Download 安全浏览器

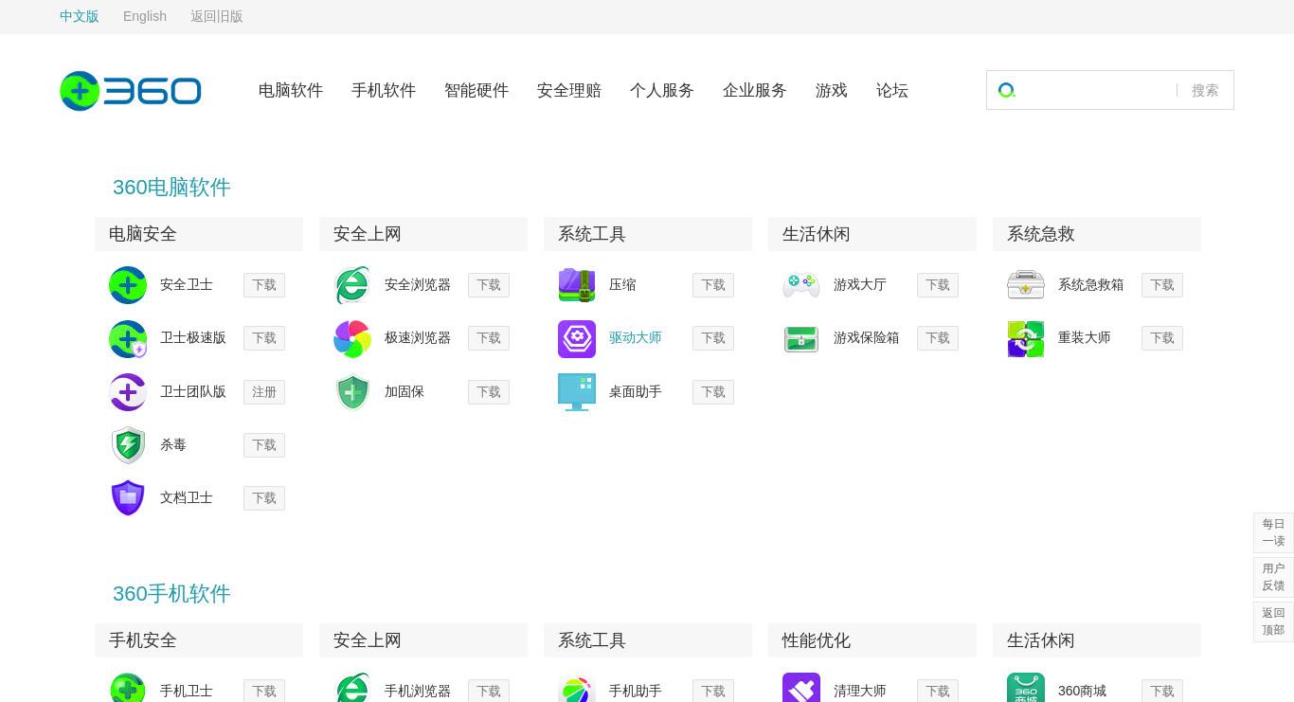pos(489,285)
